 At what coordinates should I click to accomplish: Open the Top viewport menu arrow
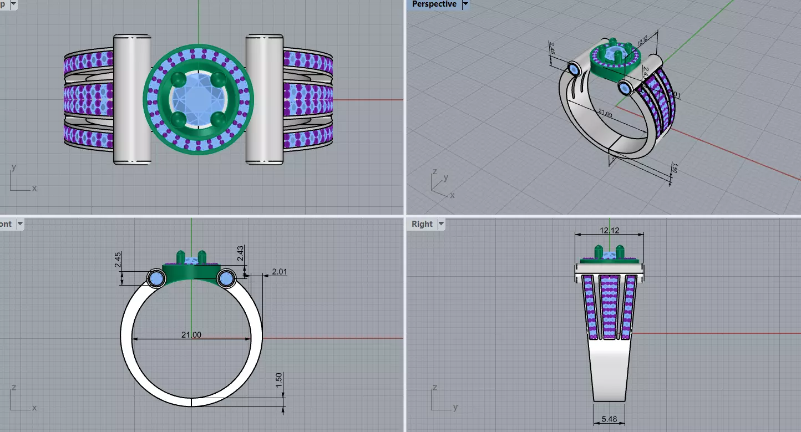pyautogui.click(x=13, y=4)
